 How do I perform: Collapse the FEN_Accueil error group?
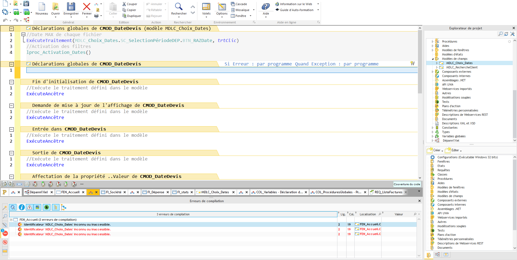pos(11,220)
